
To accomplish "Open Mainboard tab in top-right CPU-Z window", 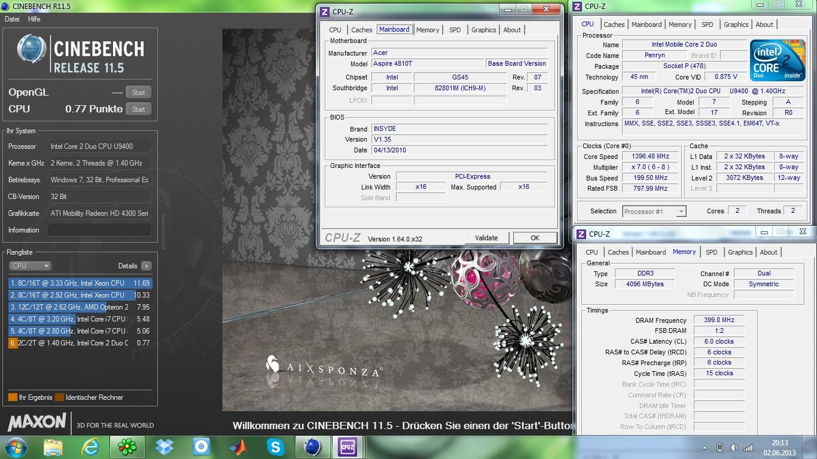I will (x=647, y=25).
